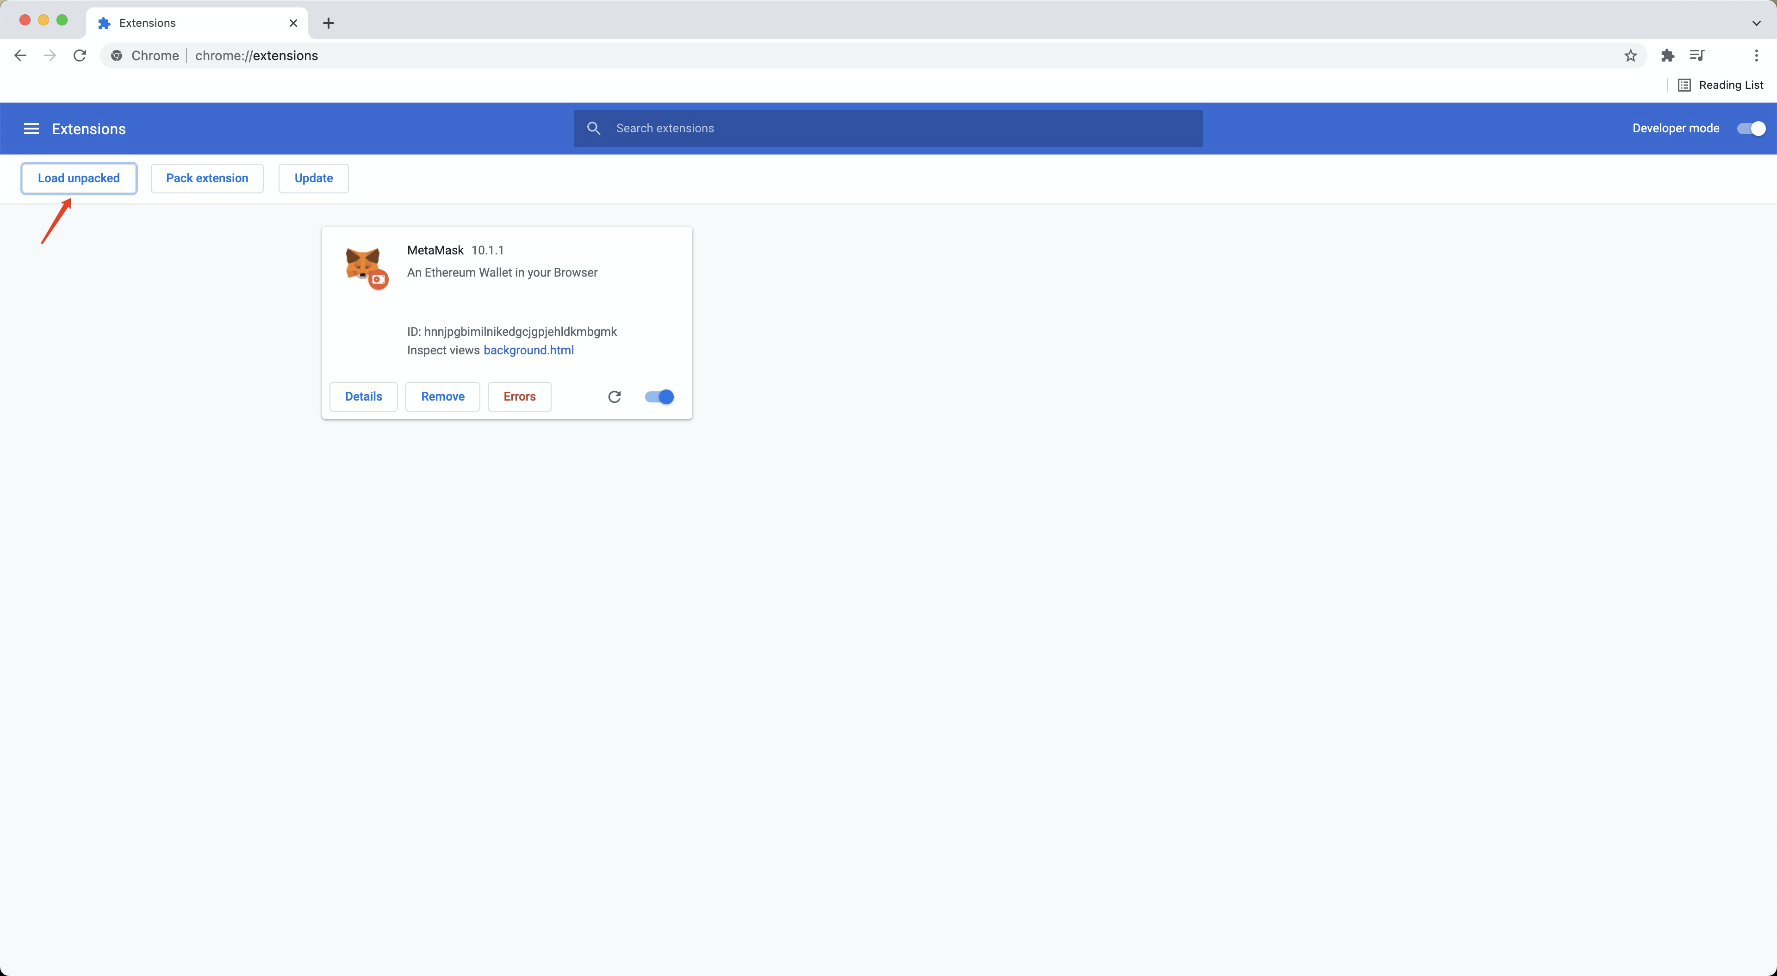The width and height of the screenshot is (1777, 976).
Task: Click the reload MetaMask extension icon
Action: pyautogui.click(x=614, y=396)
